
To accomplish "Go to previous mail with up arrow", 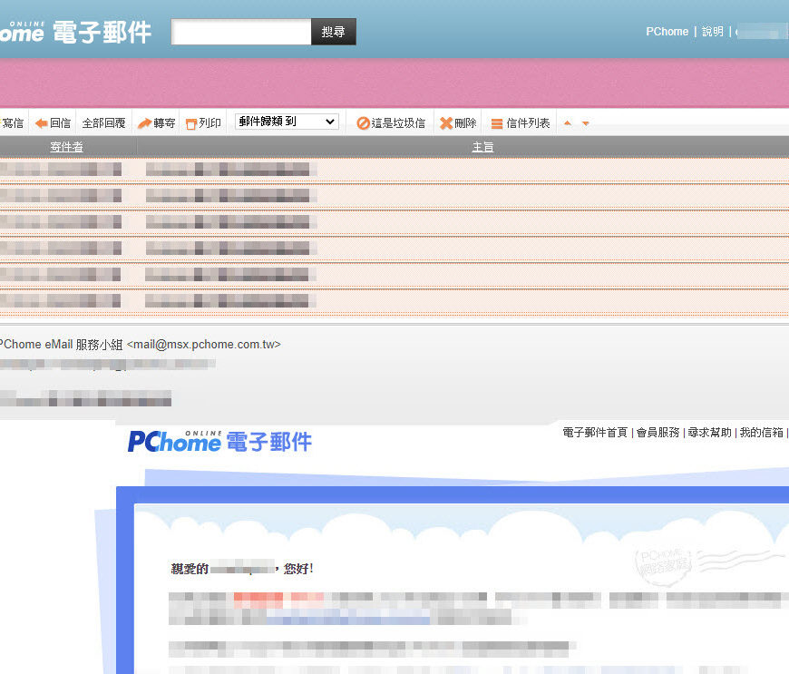I will pyautogui.click(x=568, y=122).
